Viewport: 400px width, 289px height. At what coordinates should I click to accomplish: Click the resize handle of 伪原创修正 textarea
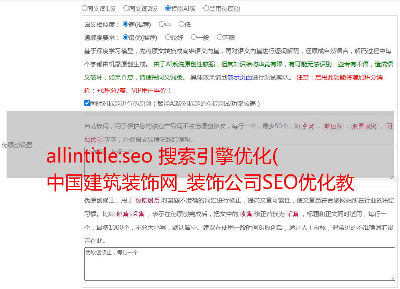point(393,278)
